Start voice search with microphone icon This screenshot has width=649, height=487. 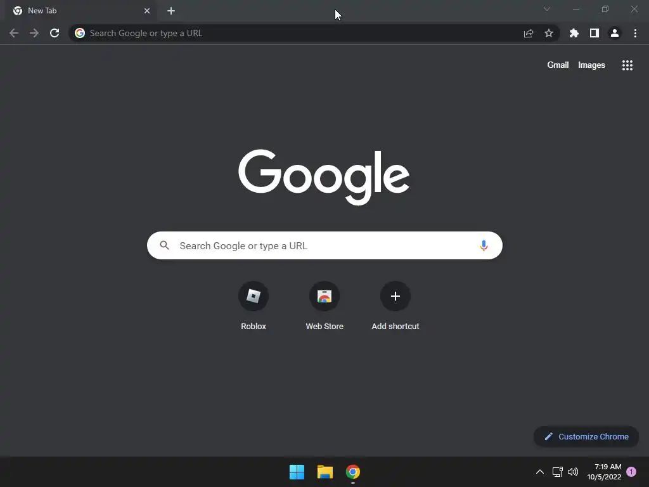484,245
